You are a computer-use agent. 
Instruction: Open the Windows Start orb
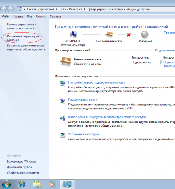click(6, 184)
